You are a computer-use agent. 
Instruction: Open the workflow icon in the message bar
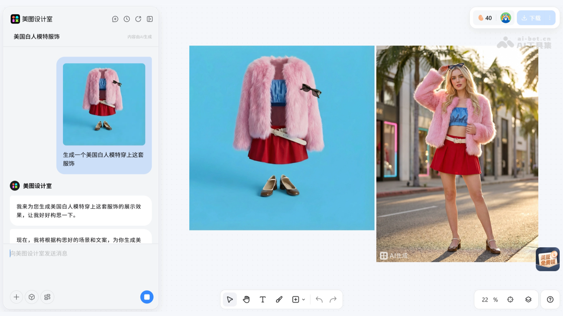(x=47, y=297)
